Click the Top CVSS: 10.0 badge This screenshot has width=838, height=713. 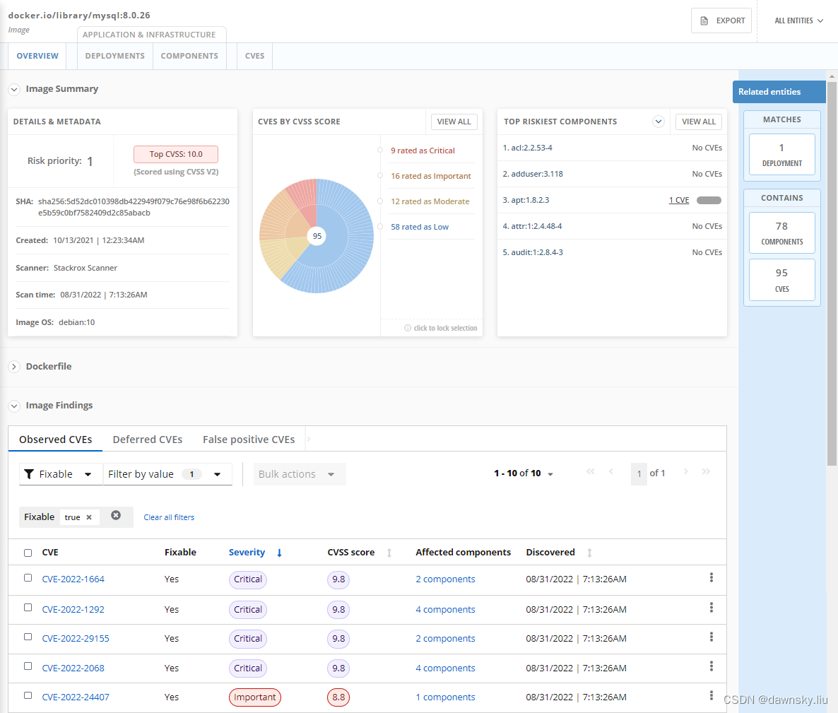pyautogui.click(x=176, y=154)
